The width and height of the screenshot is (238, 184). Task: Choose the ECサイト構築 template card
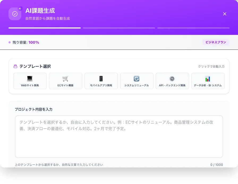click(65, 81)
